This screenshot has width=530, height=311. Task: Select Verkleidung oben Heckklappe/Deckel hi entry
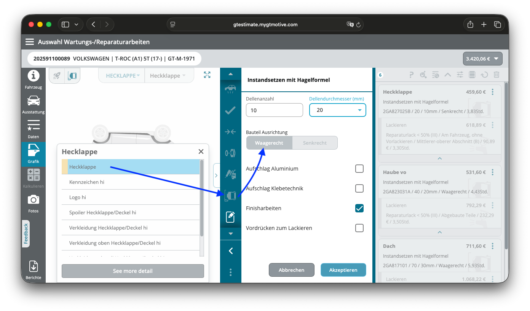coord(131,243)
